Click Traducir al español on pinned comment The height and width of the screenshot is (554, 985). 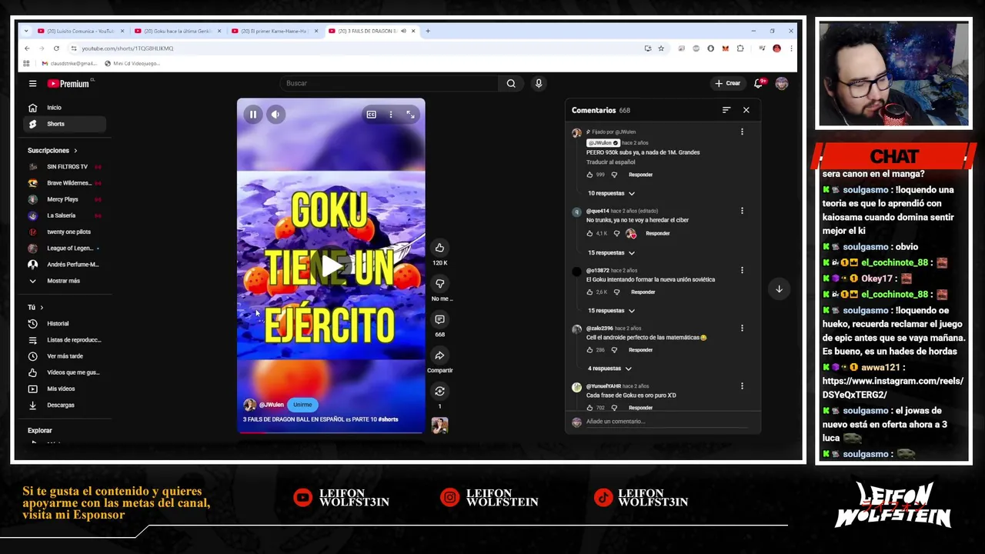click(x=610, y=162)
